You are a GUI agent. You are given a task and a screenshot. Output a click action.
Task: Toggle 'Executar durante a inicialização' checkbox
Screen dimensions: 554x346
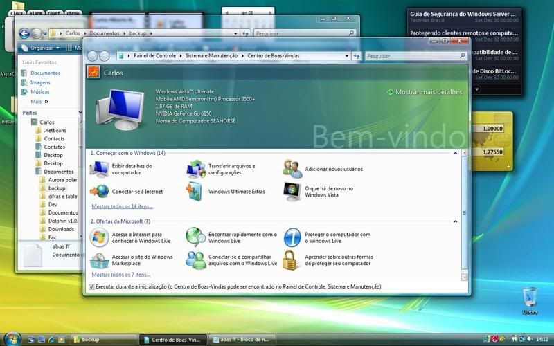point(91,286)
